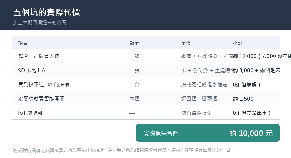Click the 單價 column header
Viewport: 291px width, 158px height.
point(186,43)
